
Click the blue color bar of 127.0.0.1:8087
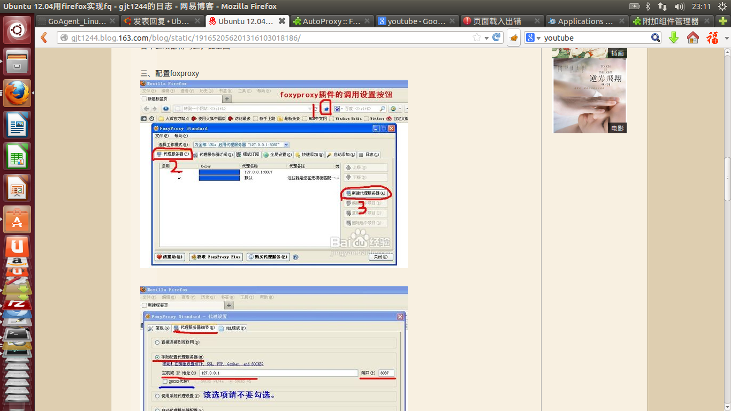click(219, 172)
